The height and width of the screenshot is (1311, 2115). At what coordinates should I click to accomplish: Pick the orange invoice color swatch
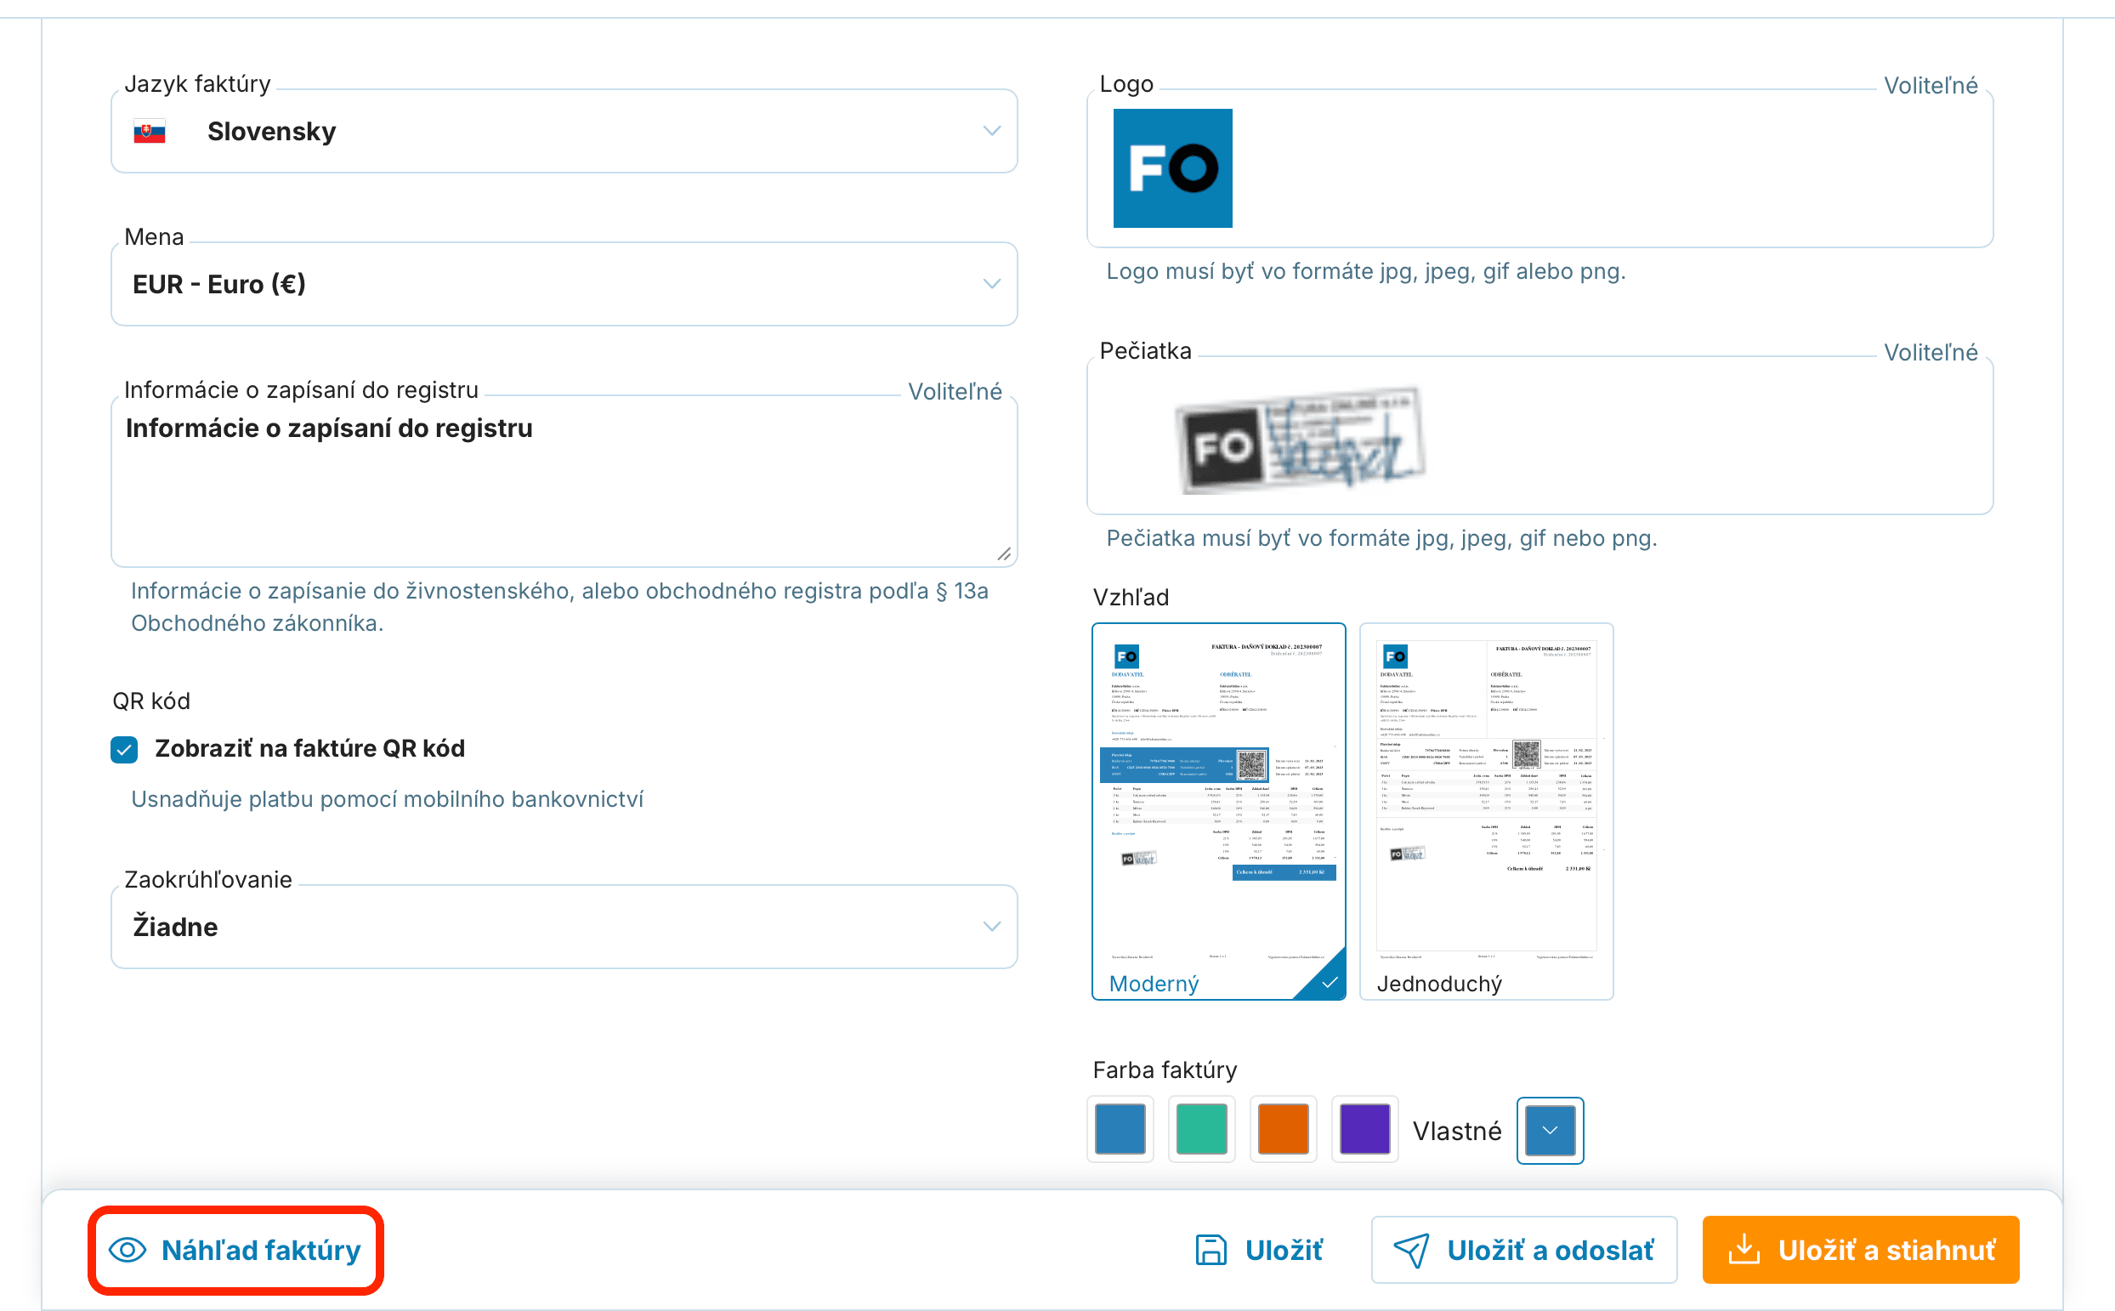tap(1283, 1130)
